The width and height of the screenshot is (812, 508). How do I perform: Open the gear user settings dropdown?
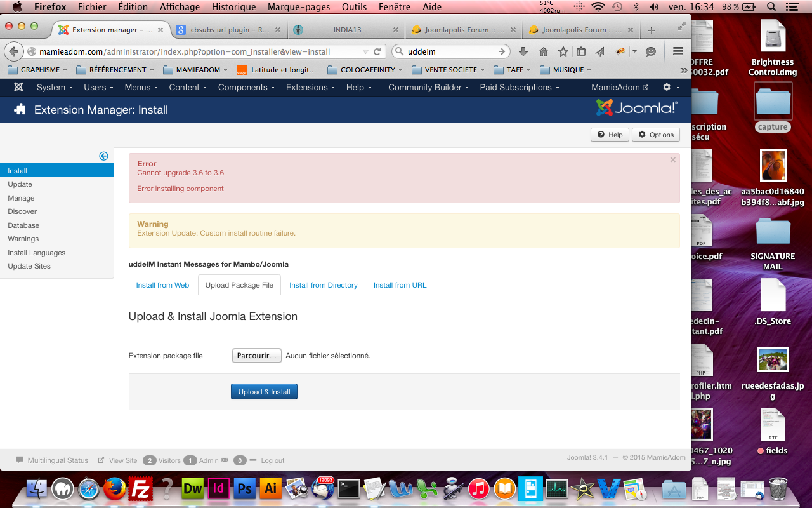pyautogui.click(x=671, y=87)
